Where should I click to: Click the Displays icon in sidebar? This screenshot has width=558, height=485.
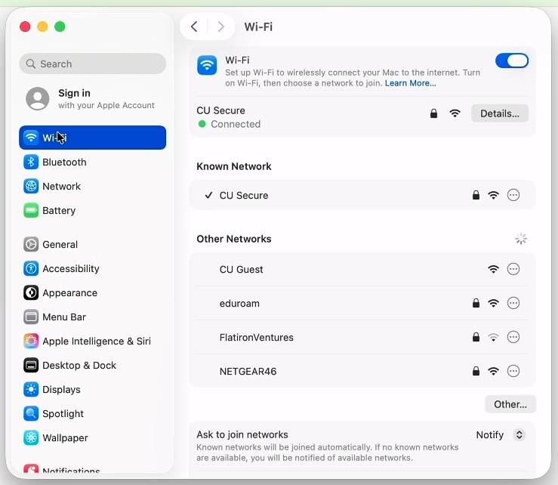click(31, 390)
